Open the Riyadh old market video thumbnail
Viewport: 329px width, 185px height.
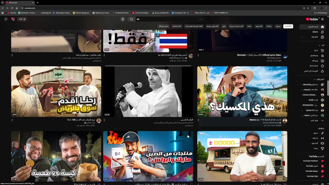click(x=56, y=91)
